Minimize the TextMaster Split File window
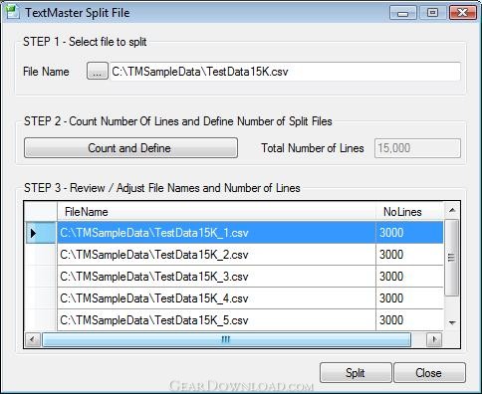 (403, 13)
